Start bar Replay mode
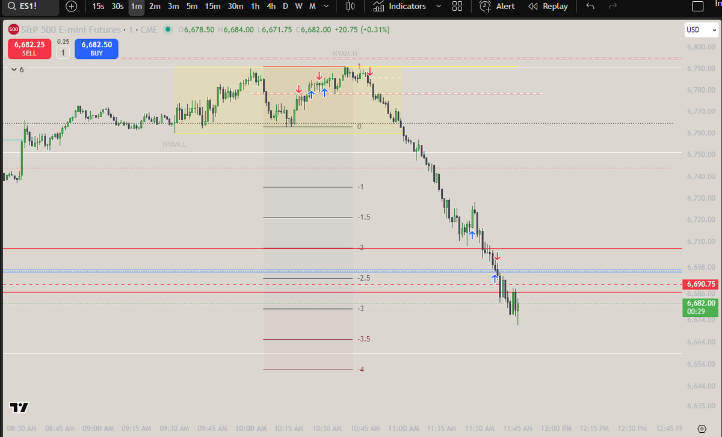722x437 pixels. 548,7
